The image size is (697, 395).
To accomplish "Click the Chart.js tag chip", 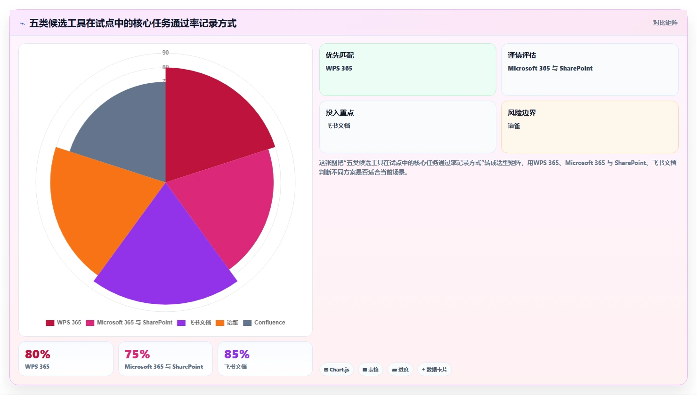I will click(x=337, y=370).
